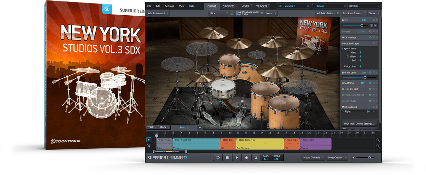
Task: Expand the Right MIDI mapping row
Action: pyautogui.click(x=343, y=111)
